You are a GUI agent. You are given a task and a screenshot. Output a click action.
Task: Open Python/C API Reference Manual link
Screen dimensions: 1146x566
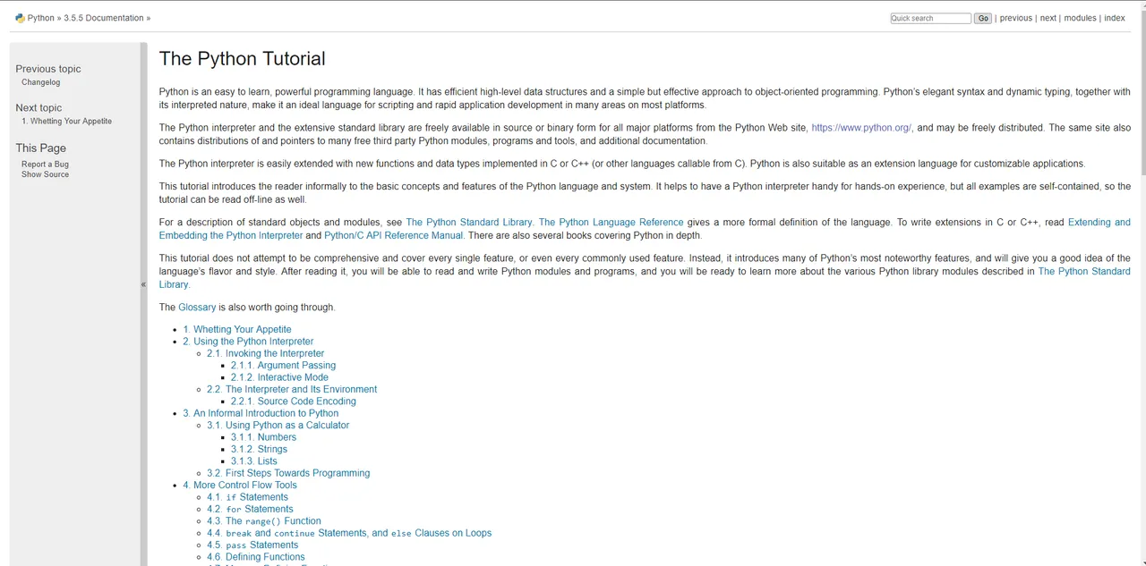tap(394, 235)
